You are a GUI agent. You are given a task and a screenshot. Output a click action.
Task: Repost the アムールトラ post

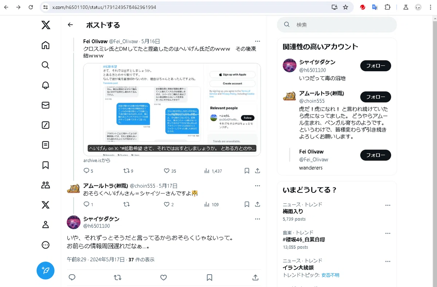pyautogui.click(x=126, y=204)
